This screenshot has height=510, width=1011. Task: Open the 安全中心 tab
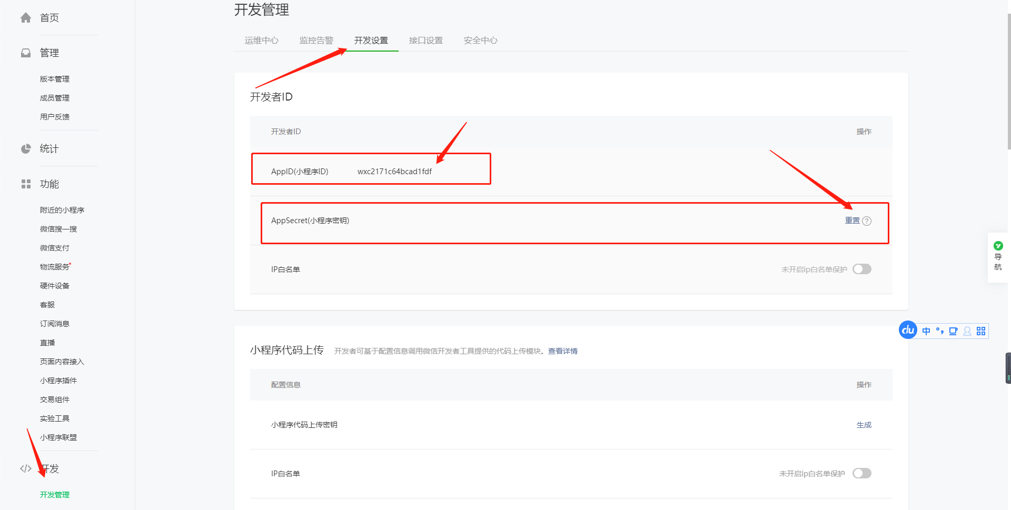point(481,41)
